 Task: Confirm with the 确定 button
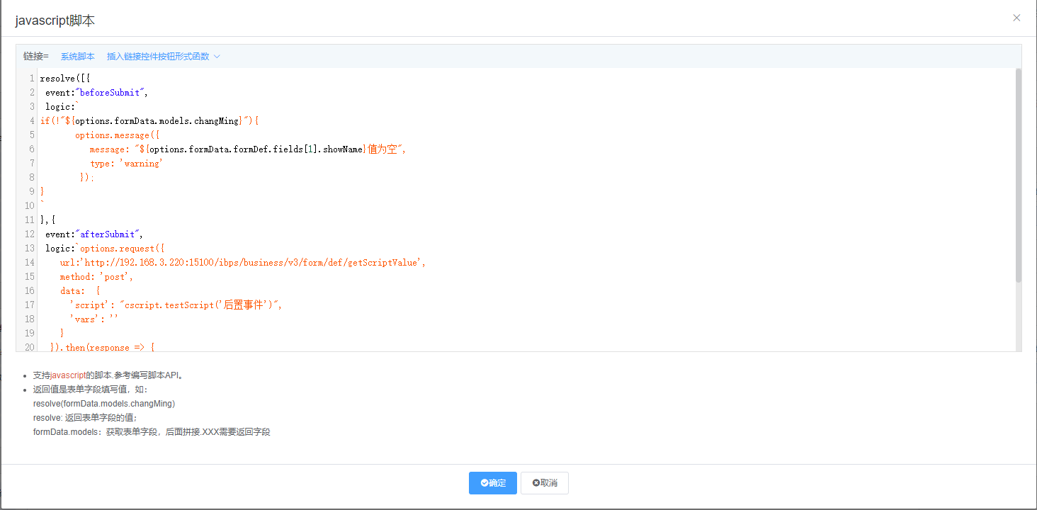[493, 483]
